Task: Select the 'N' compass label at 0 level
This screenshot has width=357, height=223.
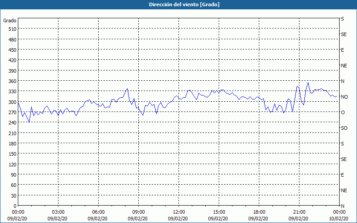Action: [342, 206]
